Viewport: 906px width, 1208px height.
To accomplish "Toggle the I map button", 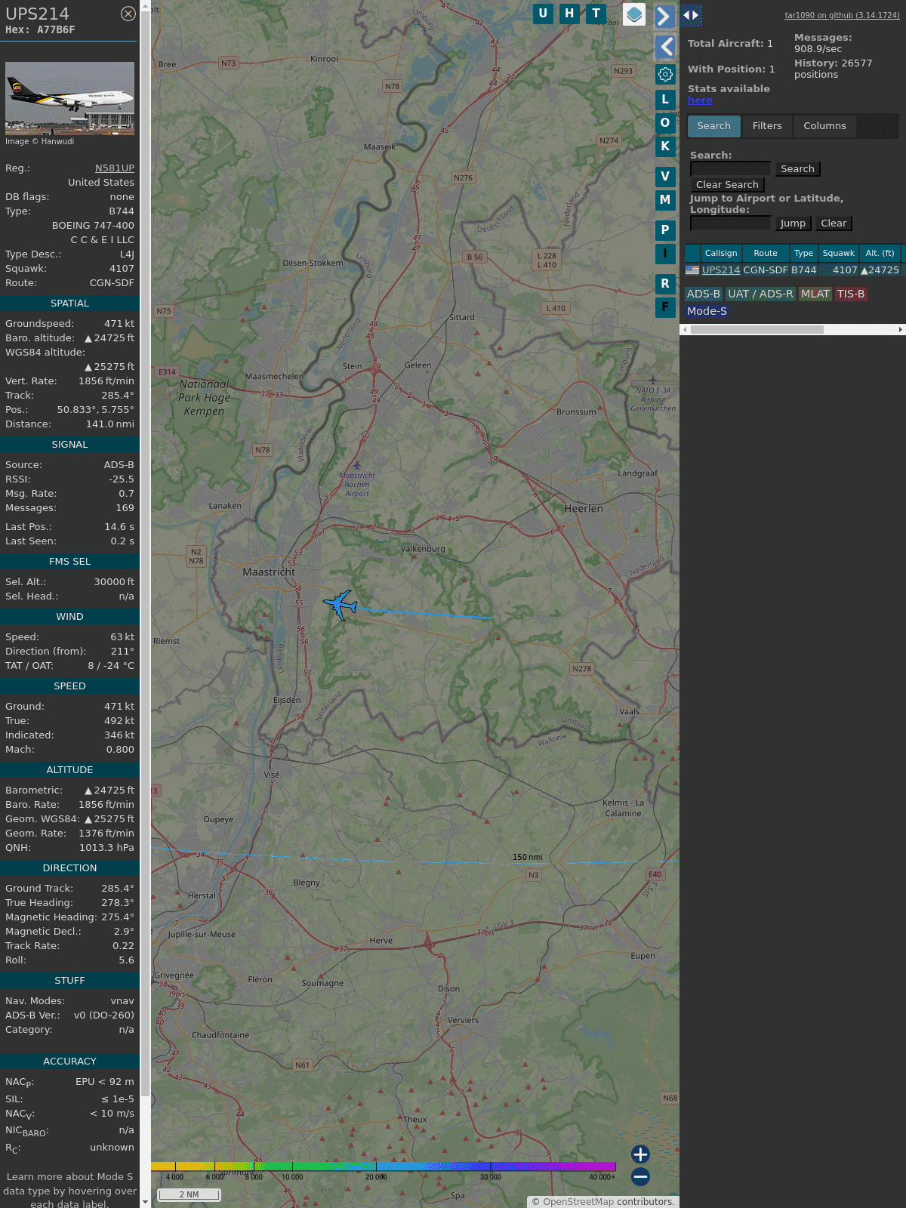I will (x=665, y=254).
